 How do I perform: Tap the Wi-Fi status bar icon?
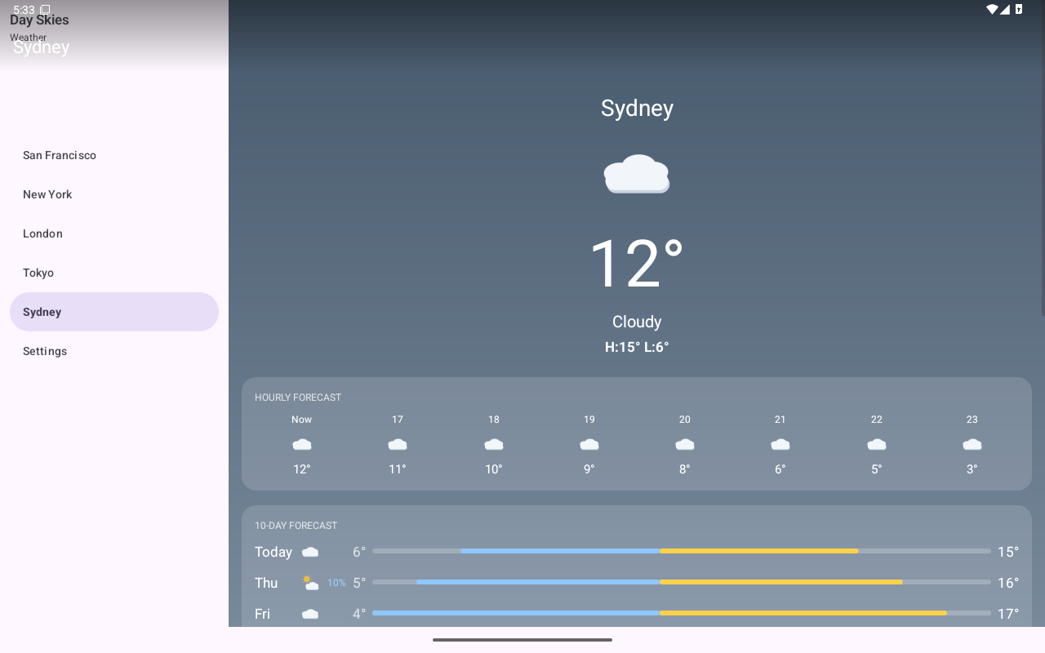tap(992, 9)
